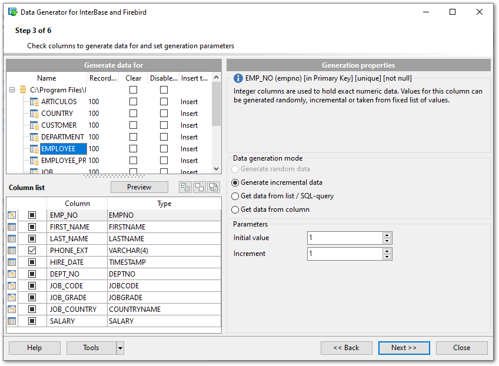
Task: Select the DEPARTMENT table row
Action: pos(62,137)
